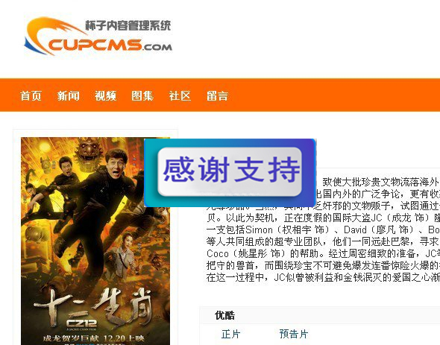Click the 杯子内容管理系统 tagline in logo

tap(128, 25)
